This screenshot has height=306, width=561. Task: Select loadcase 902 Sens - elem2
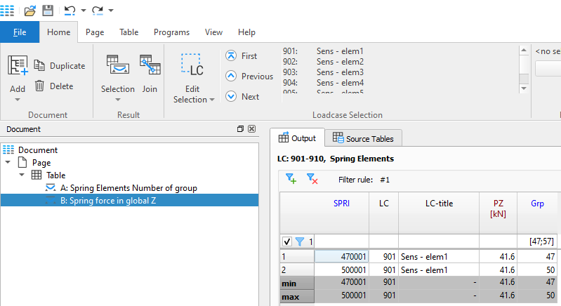323,62
